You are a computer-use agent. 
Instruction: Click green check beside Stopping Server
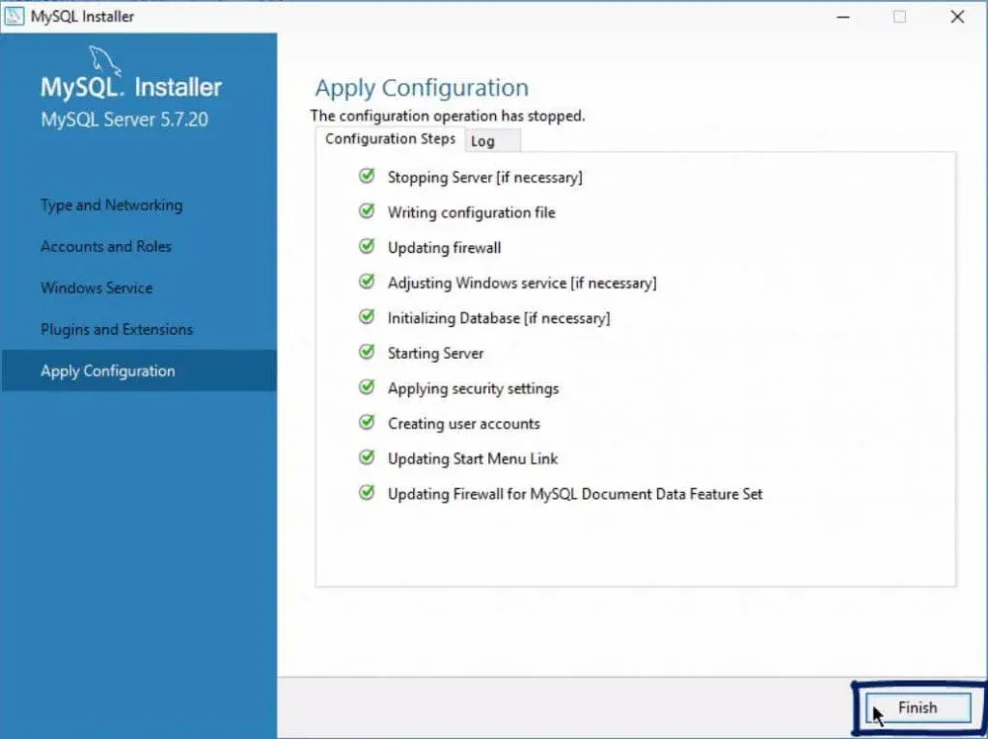[x=367, y=177]
